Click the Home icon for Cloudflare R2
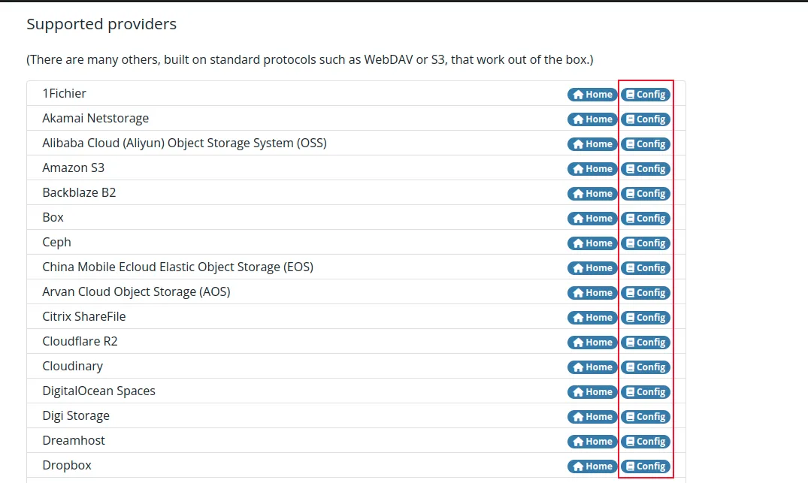The height and width of the screenshot is (483, 808). click(578, 343)
